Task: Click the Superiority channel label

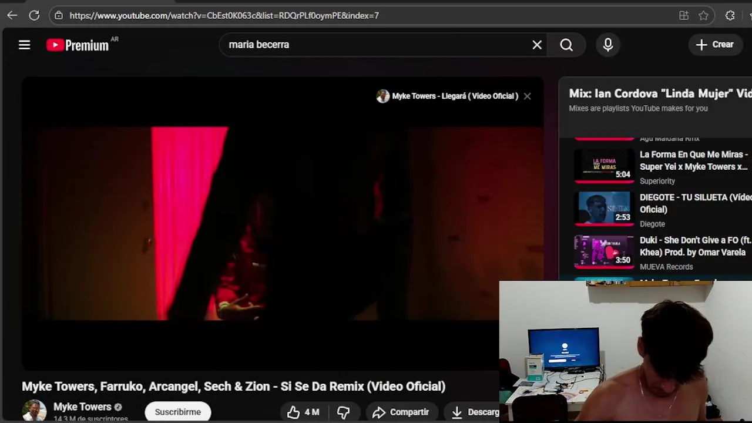Action: tap(657, 181)
